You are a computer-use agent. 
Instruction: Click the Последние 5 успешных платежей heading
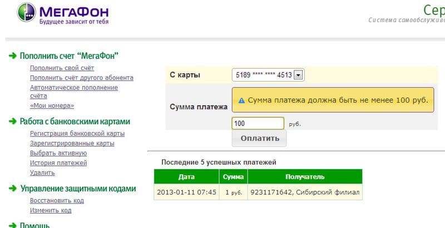point(219,163)
